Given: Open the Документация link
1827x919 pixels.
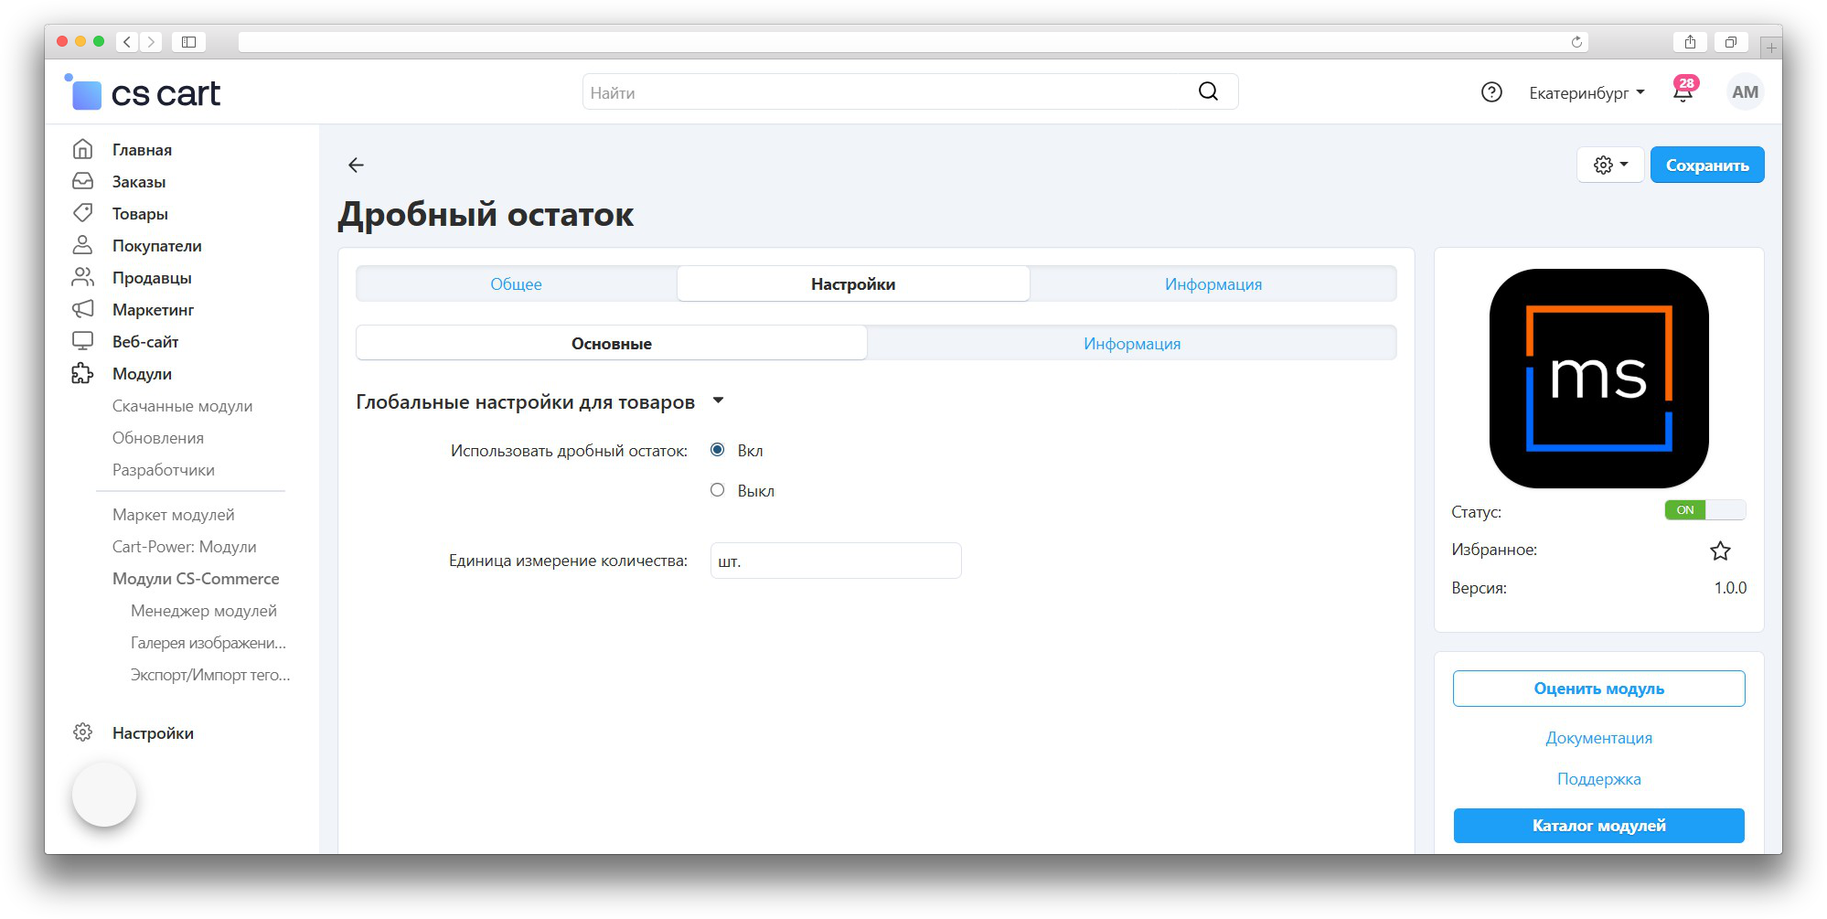Looking at the screenshot, I should (x=1598, y=738).
